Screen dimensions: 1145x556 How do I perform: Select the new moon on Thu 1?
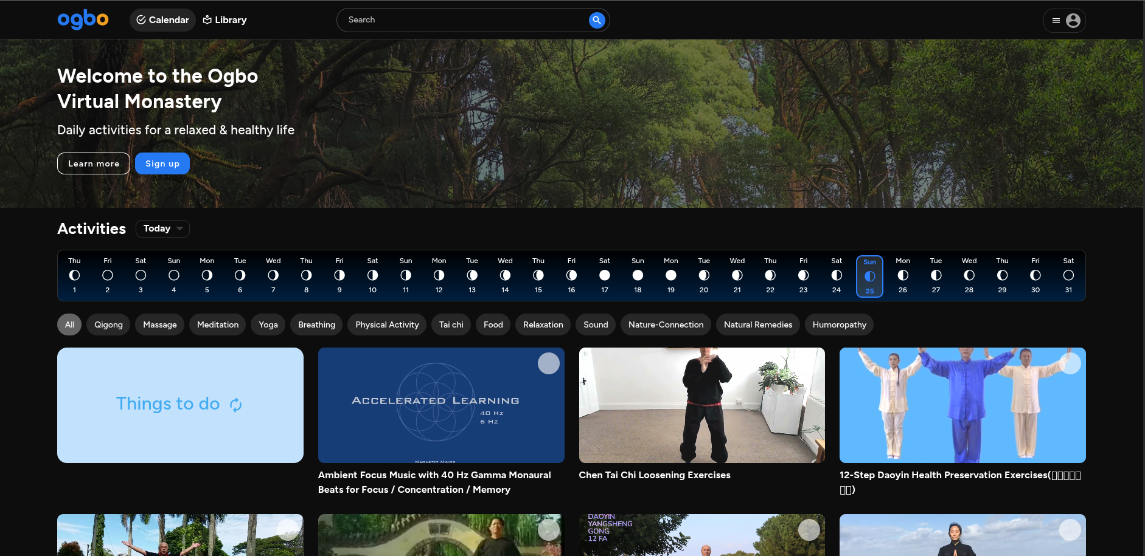point(74,275)
